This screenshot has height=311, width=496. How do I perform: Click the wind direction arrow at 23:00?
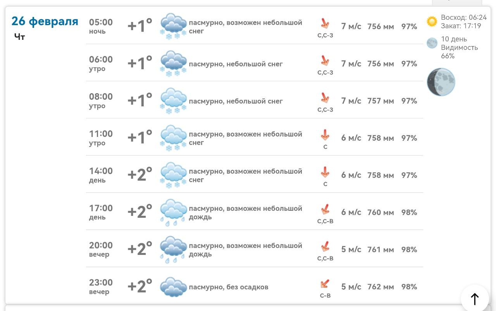tap(325, 284)
